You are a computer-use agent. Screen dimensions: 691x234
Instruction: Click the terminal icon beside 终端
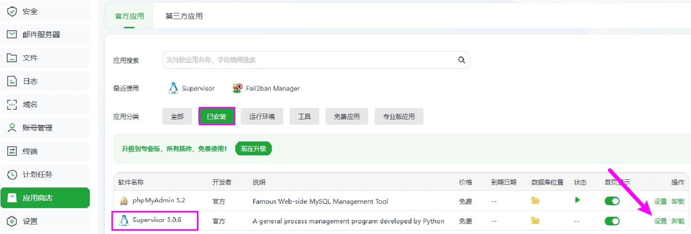click(12, 151)
